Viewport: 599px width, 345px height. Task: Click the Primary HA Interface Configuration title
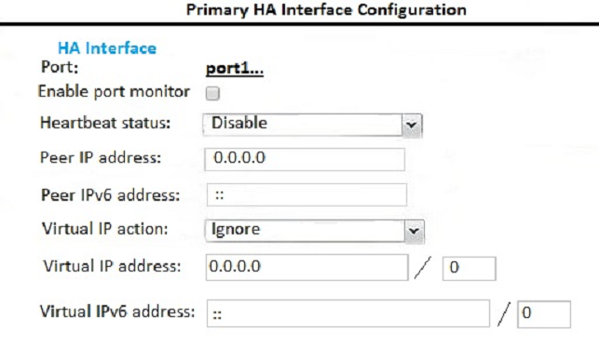tap(326, 10)
